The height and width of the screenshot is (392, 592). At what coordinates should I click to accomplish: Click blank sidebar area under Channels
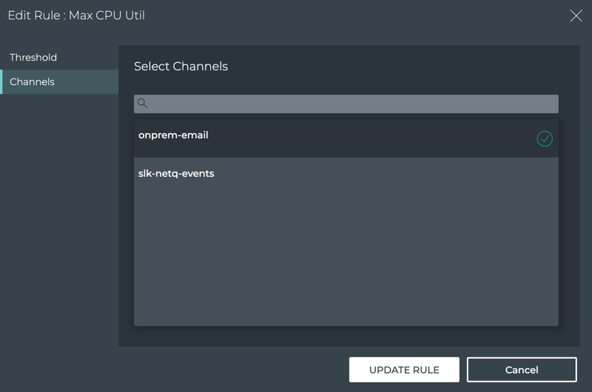pyautogui.click(x=59, y=222)
